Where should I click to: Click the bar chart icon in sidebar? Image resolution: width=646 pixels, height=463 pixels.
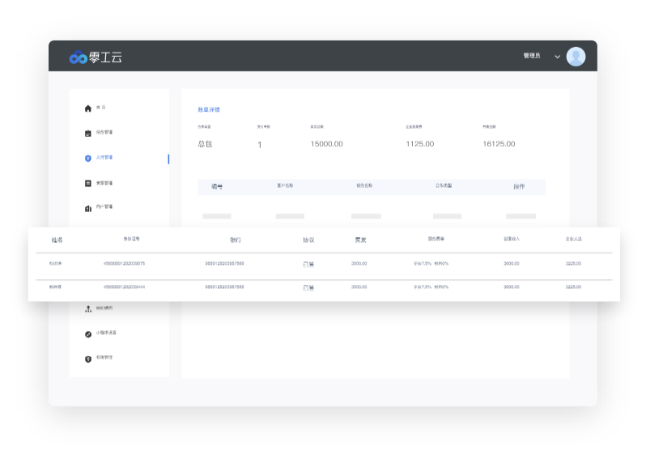tap(88, 208)
